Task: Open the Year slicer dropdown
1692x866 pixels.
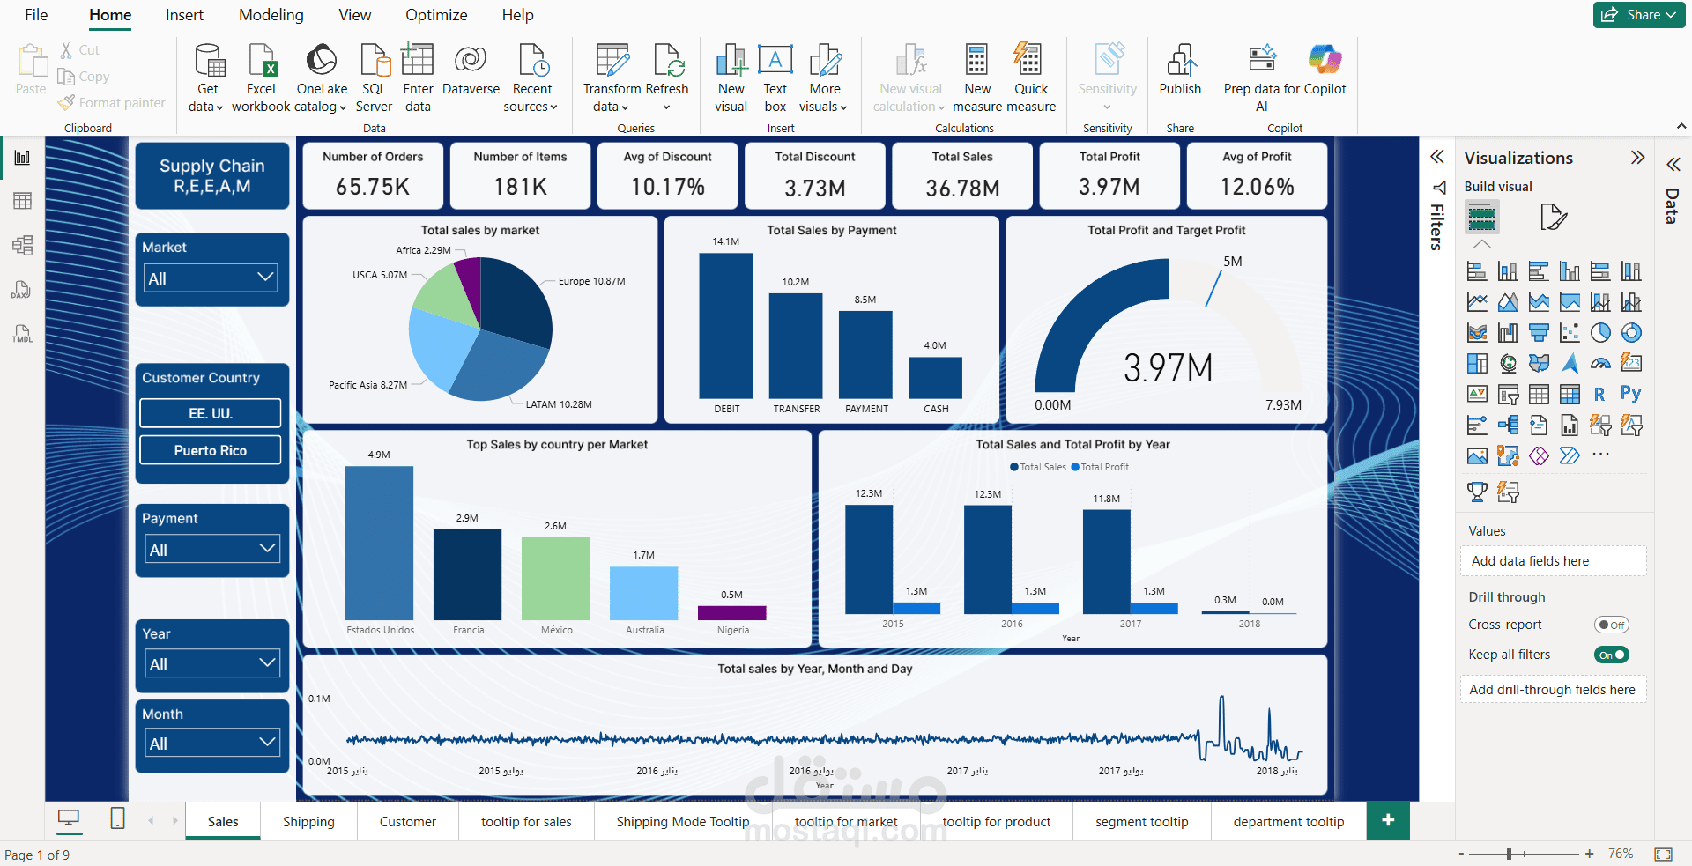Action: [x=211, y=664]
